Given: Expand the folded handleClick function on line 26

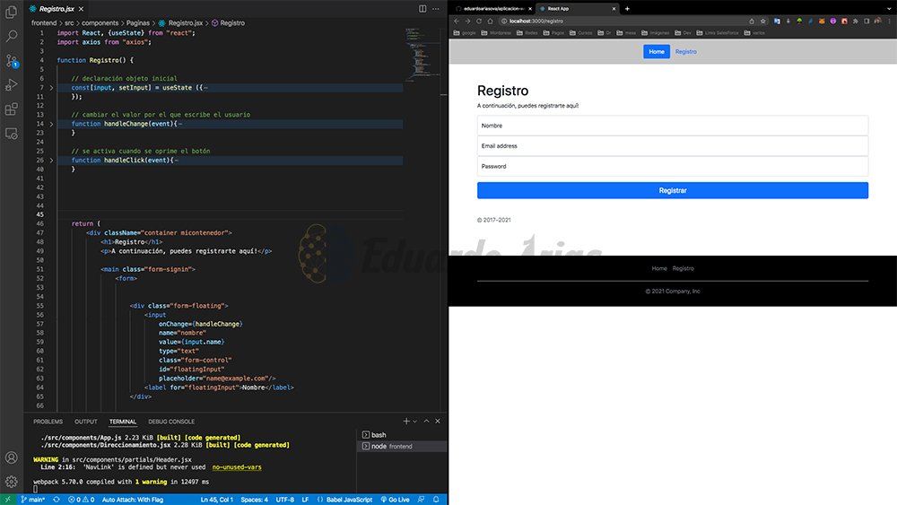Looking at the screenshot, I should point(51,161).
